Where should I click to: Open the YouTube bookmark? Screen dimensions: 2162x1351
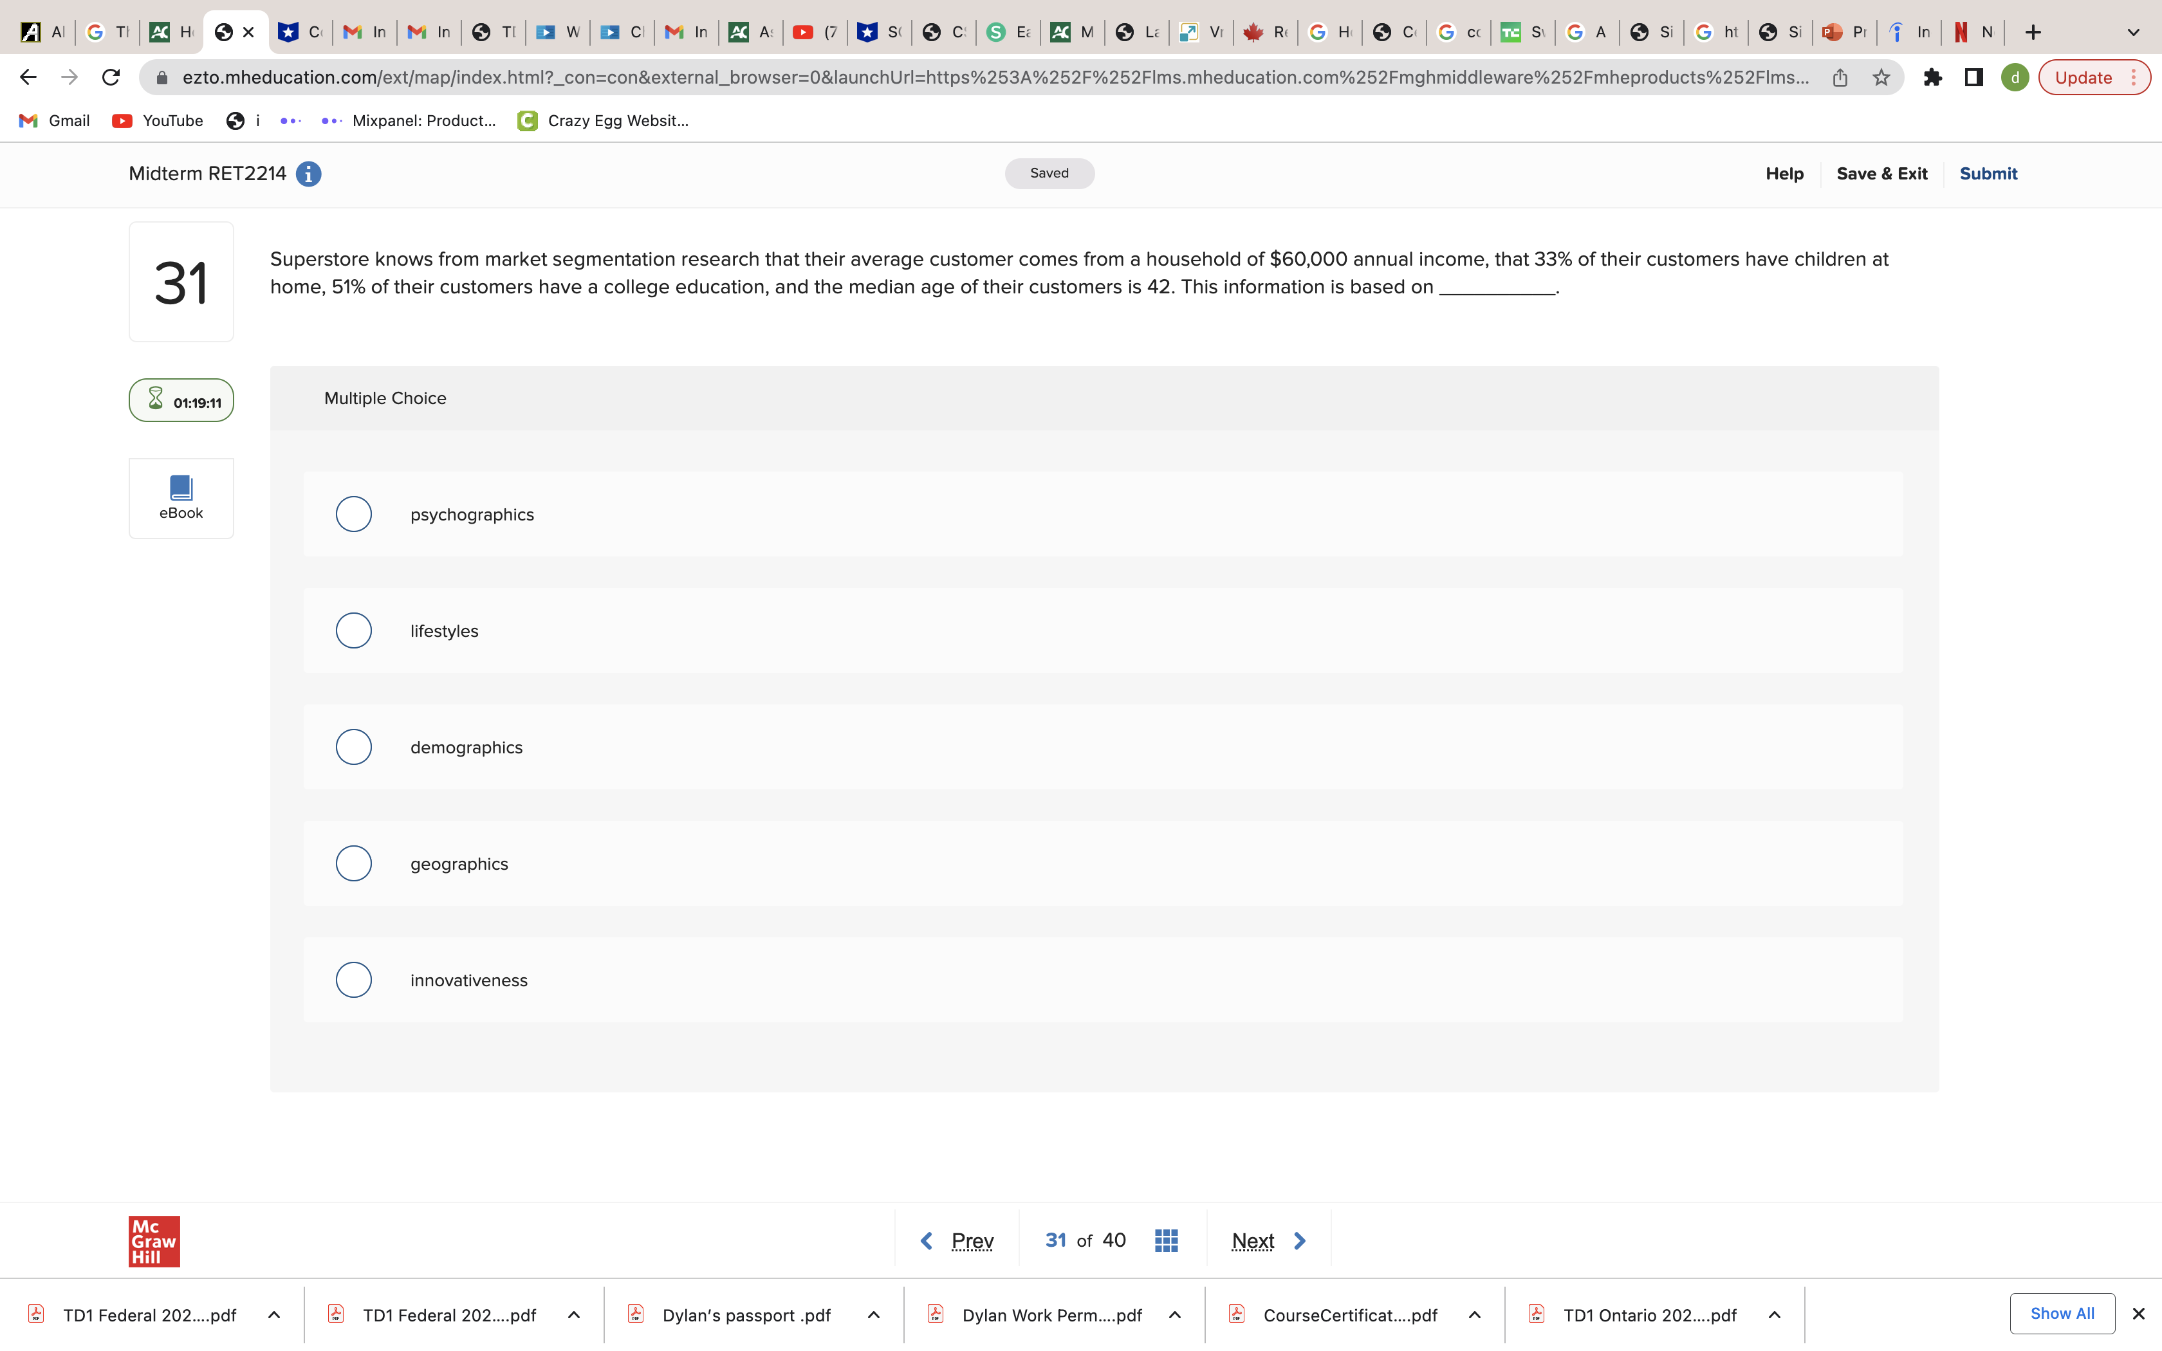point(158,121)
